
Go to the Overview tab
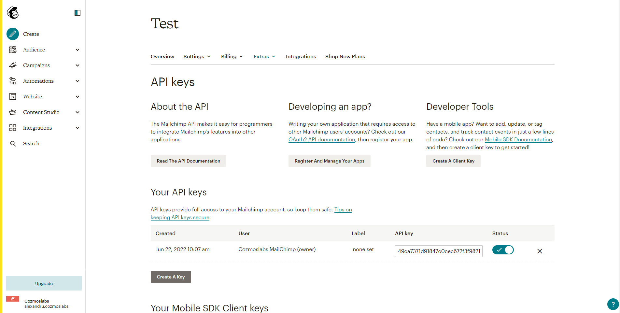click(162, 57)
